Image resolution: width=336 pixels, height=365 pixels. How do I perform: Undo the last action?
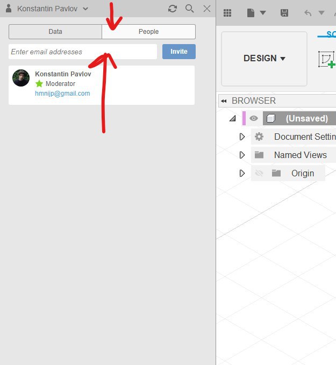308,13
